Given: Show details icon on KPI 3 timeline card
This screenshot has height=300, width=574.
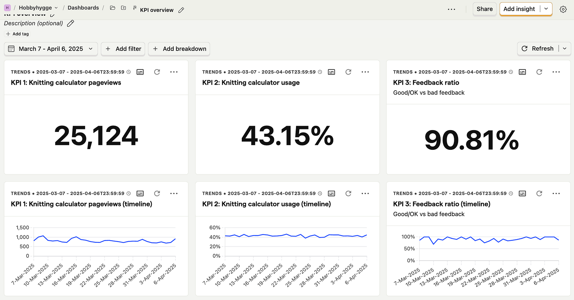Looking at the screenshot, I should point(523,194).
